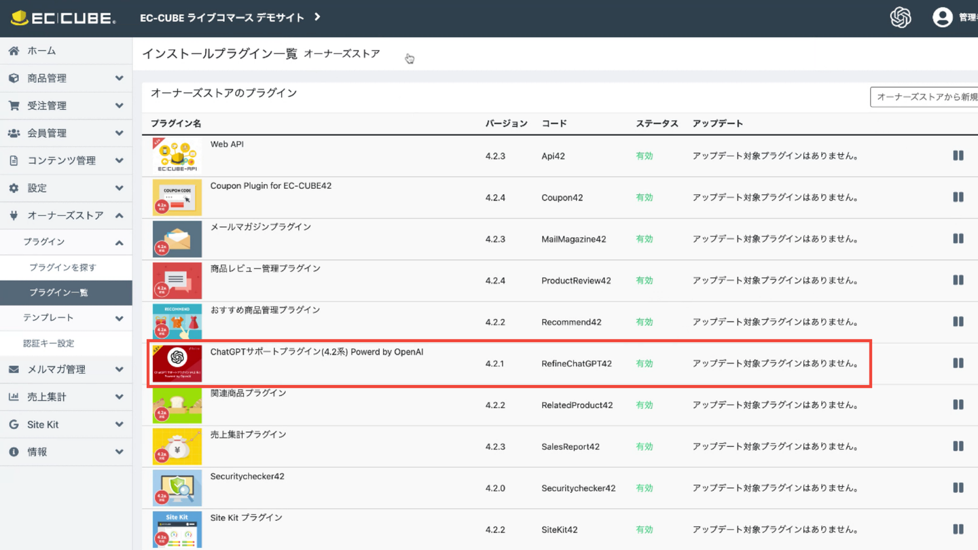Click the admin user avatar icon
The image size is (978, 550).
pyautogui.click(x=942, y=18)
